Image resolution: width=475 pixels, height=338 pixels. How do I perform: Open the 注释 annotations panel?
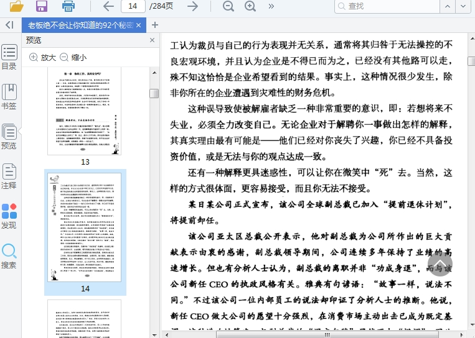(9, 176)
